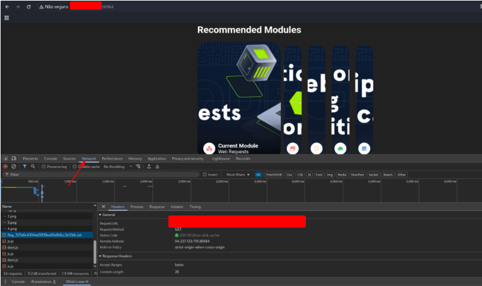
Task: Click the Export HAR download icon
Action: click(x=157, y=166)
